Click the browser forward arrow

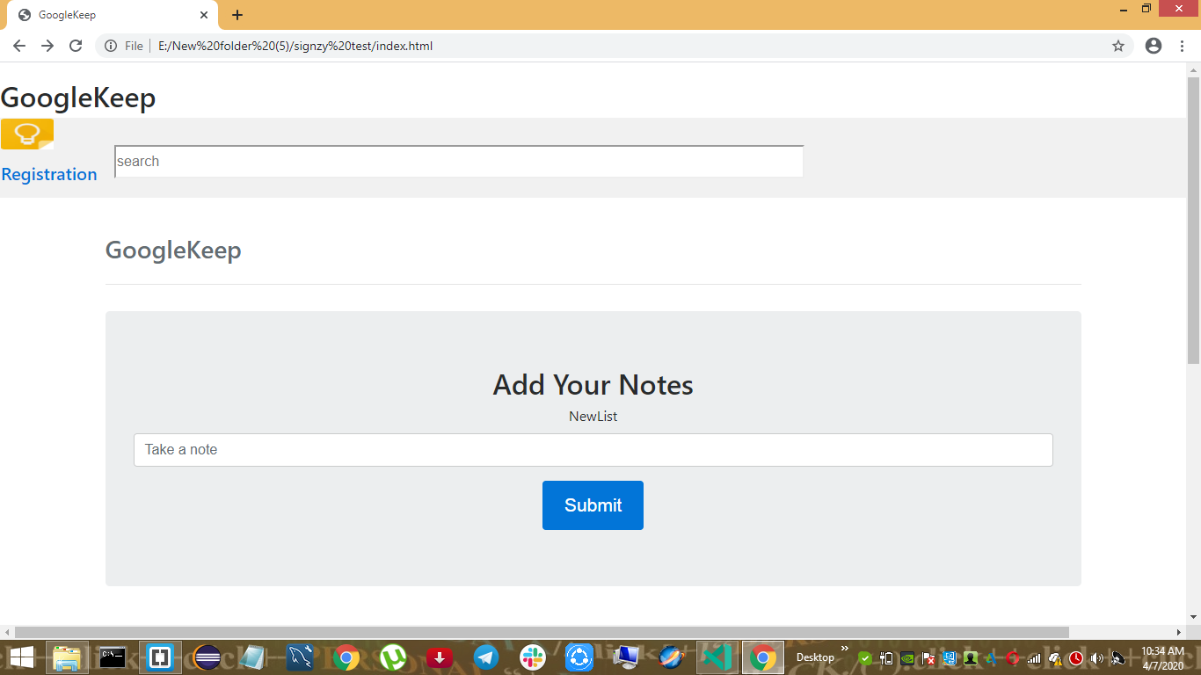(47, 46)
